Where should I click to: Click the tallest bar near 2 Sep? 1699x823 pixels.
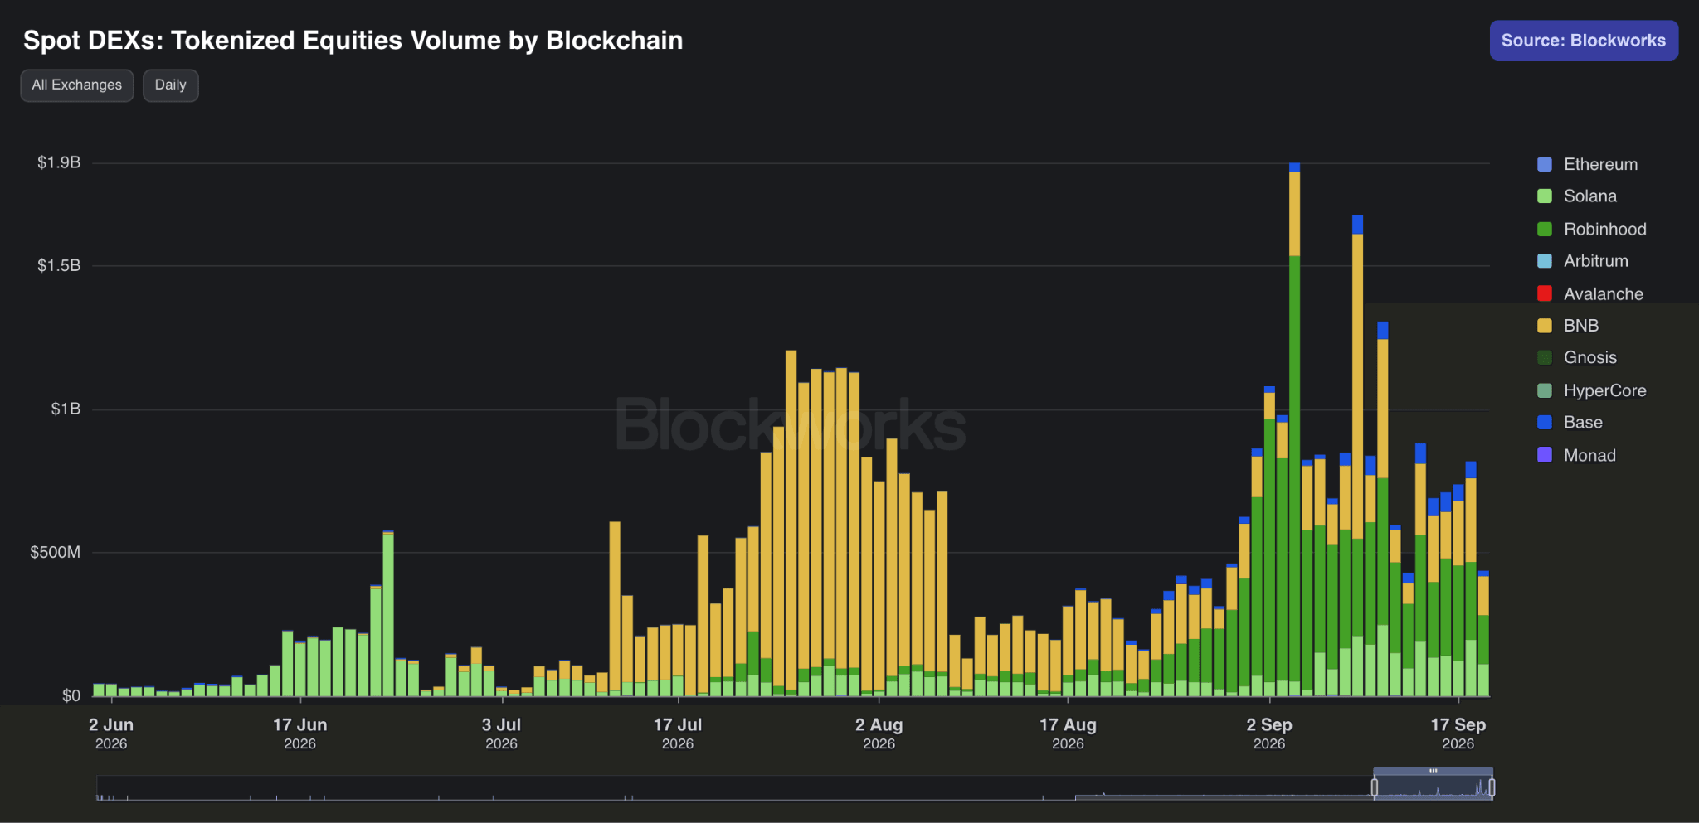(x=1294, y=429)
